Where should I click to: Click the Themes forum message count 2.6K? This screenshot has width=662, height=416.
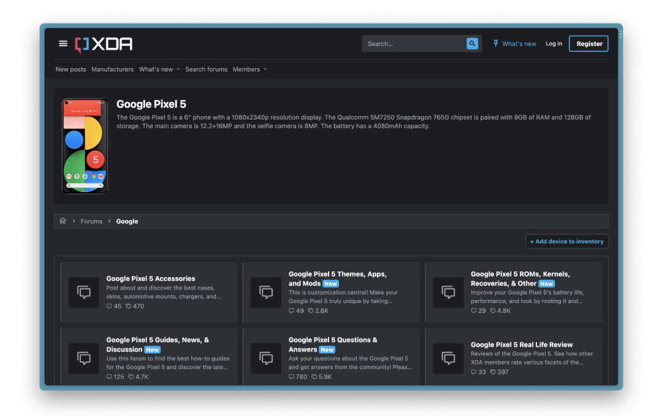click(318, 310)
